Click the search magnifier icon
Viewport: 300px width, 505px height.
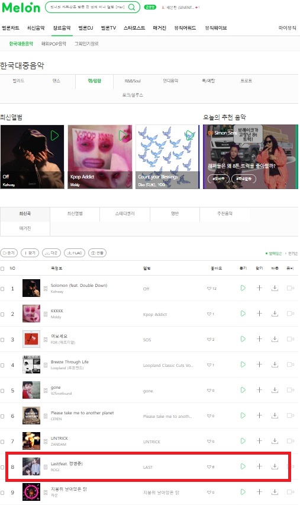(x=131, y=7)
